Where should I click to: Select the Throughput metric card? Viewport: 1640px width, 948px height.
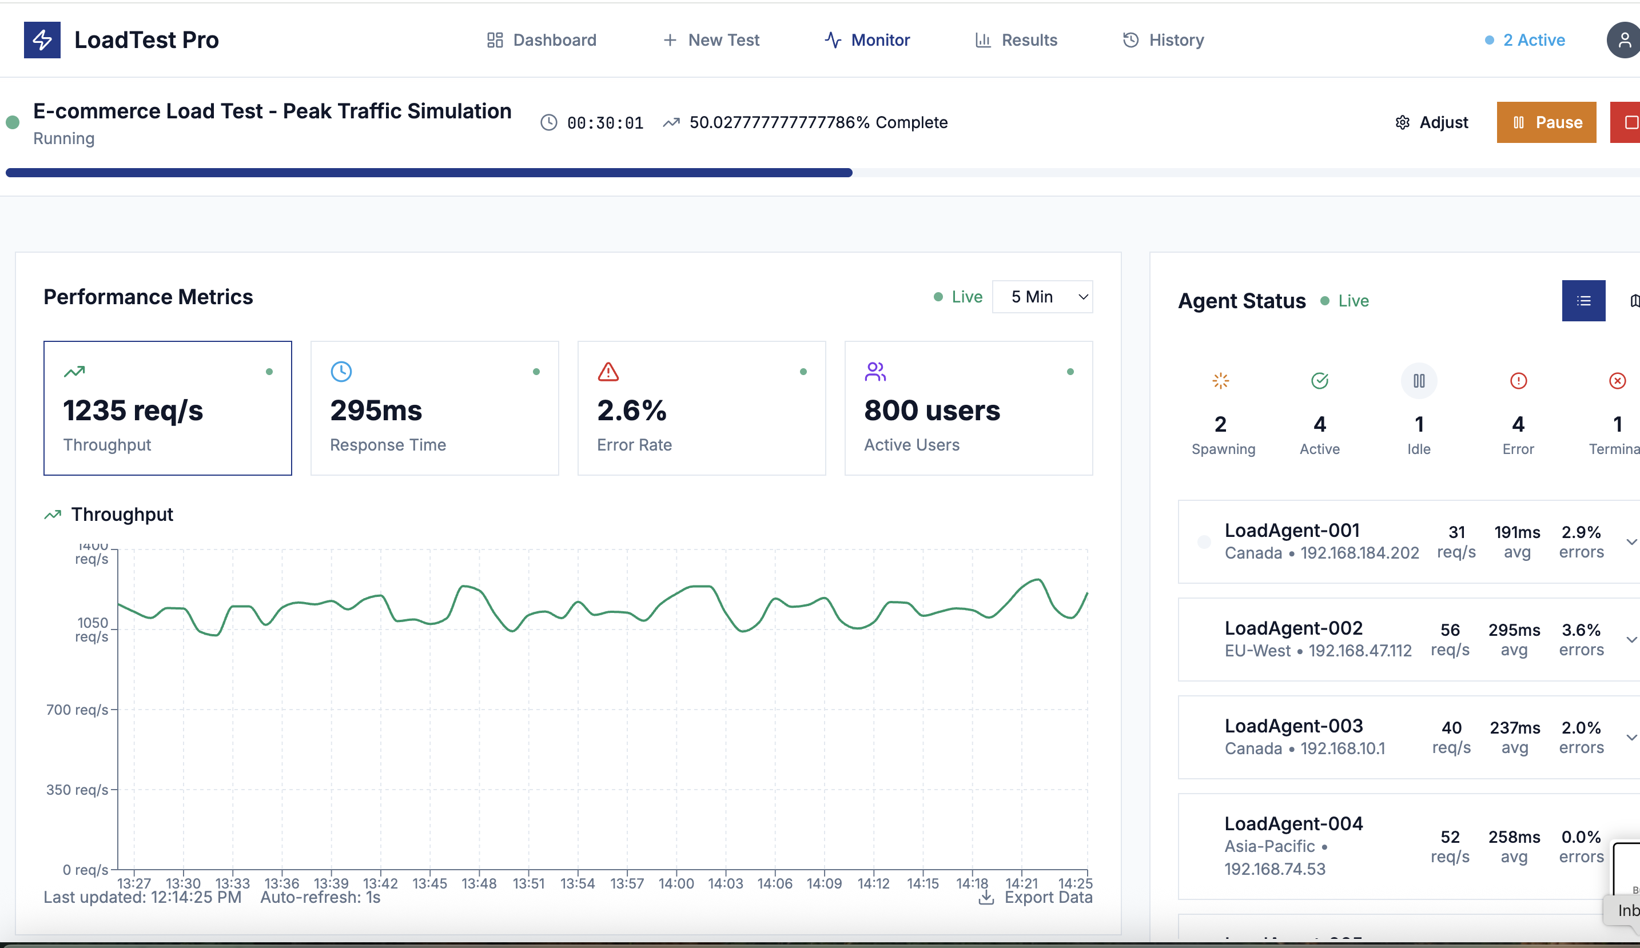tap(167, 408)
